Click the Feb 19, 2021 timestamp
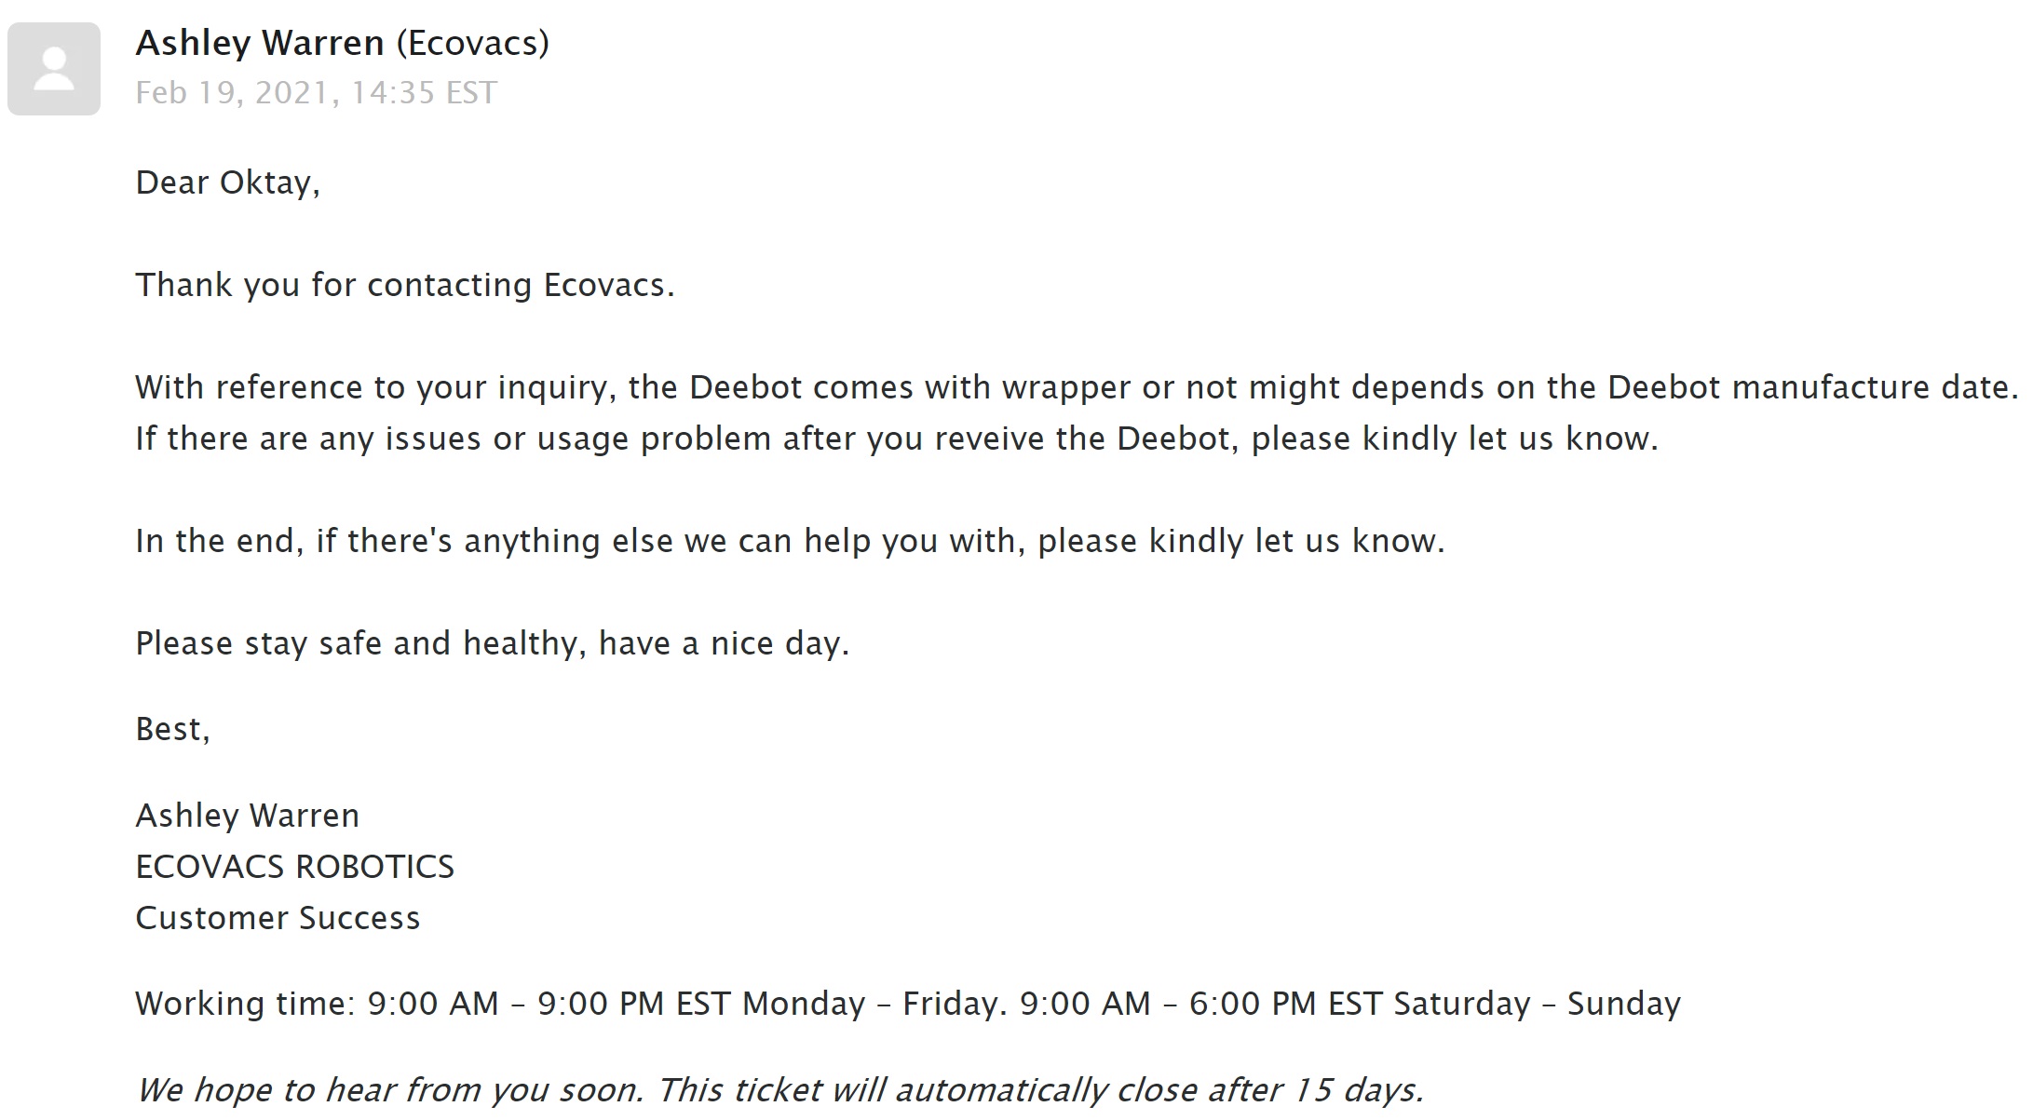The height and width of the screenshot is (1120, 2033). [x=317, y=93]
